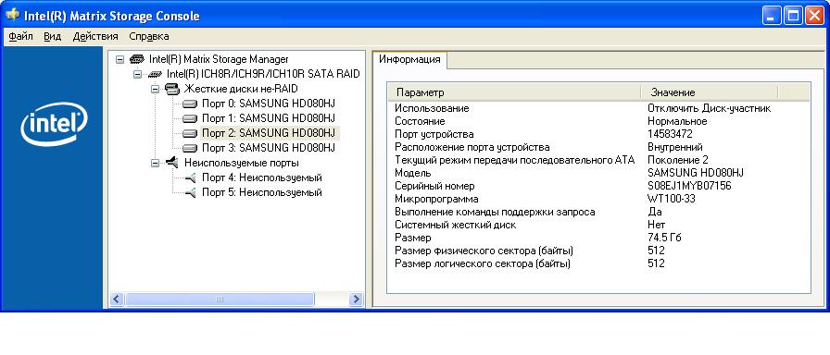Click Размер логического сектора (байты) parameter

483,263
